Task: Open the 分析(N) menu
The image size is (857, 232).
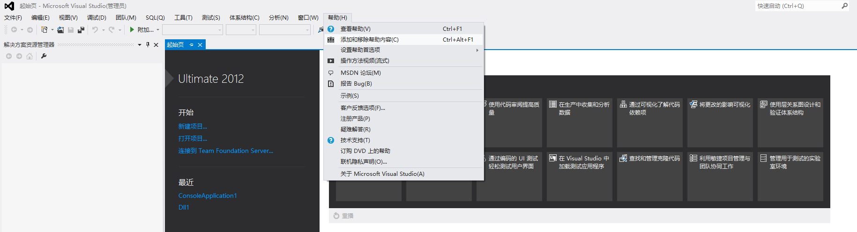Action: click(278, 18)
